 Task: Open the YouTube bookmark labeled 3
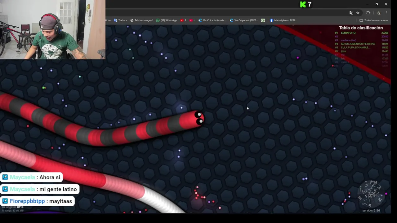click(183, 20)
